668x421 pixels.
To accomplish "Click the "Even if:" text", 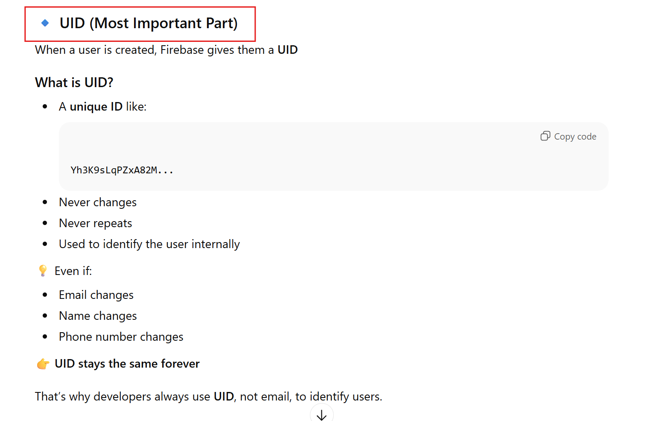I will pyautogui.click(x=73, y=271).
